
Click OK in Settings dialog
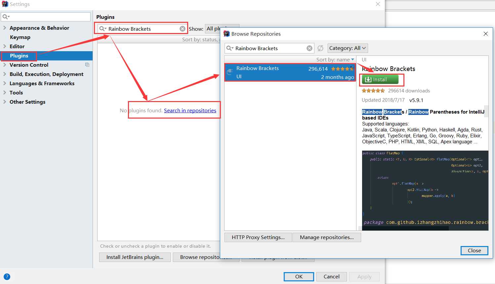pos(299,277)
